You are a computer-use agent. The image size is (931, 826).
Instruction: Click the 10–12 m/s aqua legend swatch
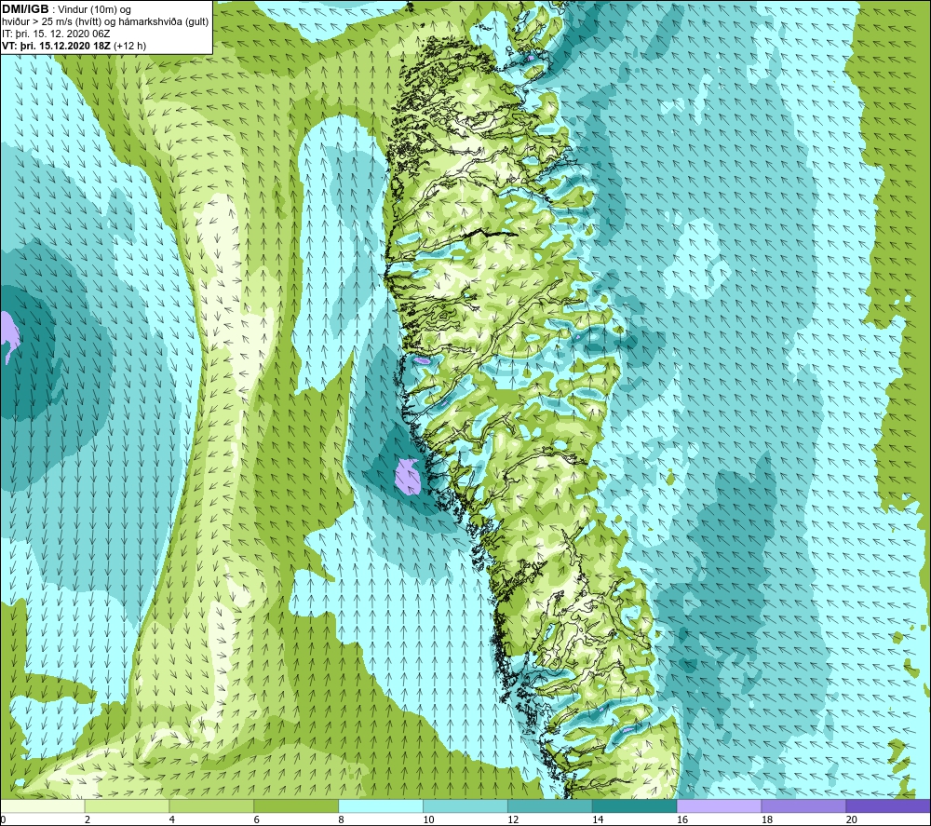465,806
